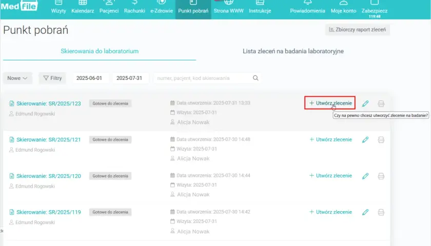Click Edmund Rogowski under SR/2025/121
The image size is (431, 246).
(35, 150)
